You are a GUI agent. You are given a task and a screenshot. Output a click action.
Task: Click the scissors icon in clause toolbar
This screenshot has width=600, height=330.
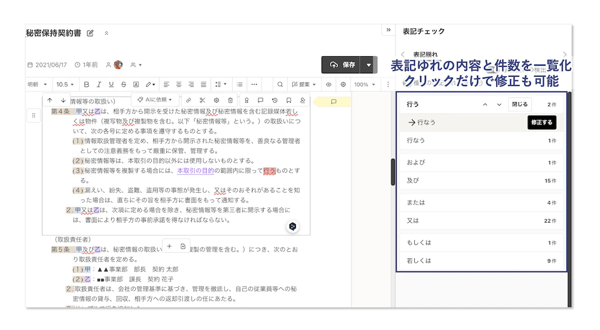pyautogui.click(x=202, y=100)
